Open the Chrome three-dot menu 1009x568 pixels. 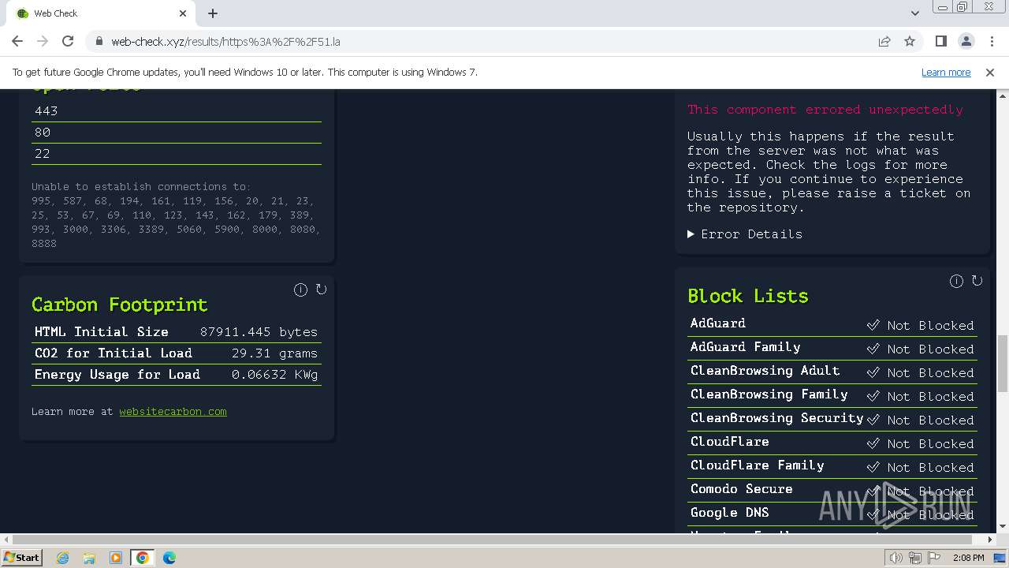(x=992, y=41)
